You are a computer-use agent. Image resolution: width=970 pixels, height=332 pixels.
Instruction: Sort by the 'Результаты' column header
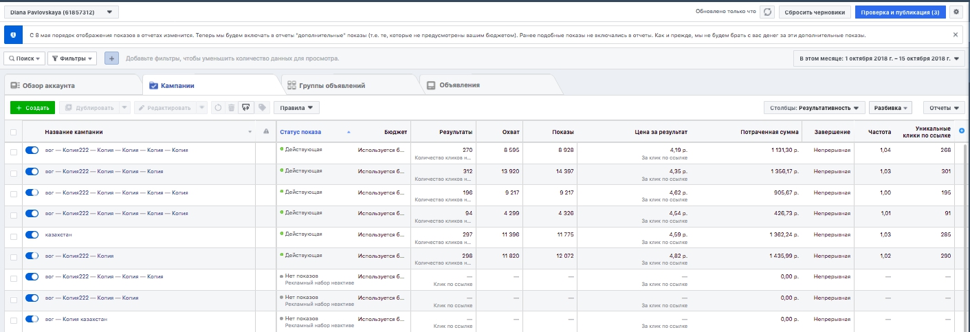tap(456, 132)
